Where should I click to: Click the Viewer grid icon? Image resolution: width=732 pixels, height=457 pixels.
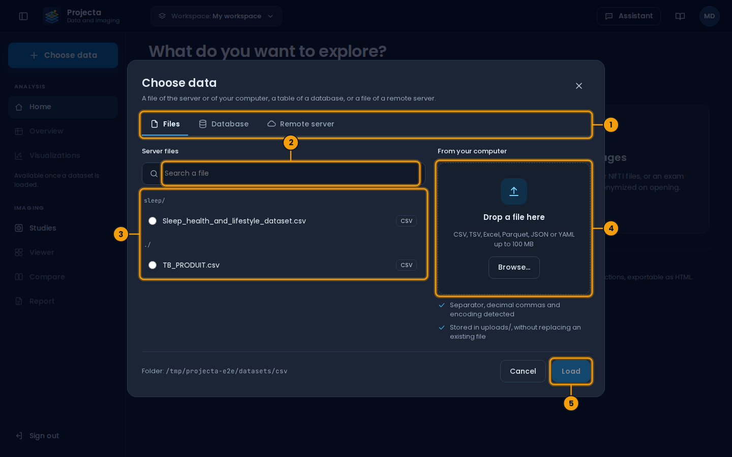point(19,252)
